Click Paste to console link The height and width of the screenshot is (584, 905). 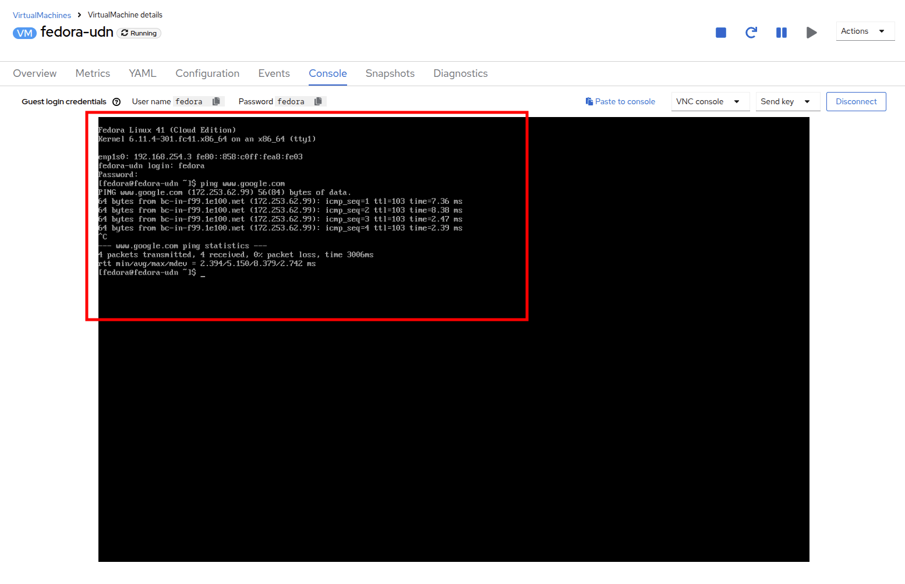[x=620, y=101]
